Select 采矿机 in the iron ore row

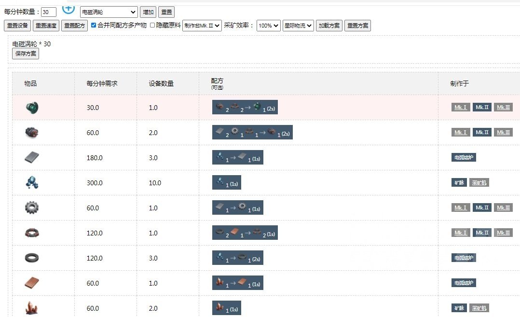tap(479, 182)
